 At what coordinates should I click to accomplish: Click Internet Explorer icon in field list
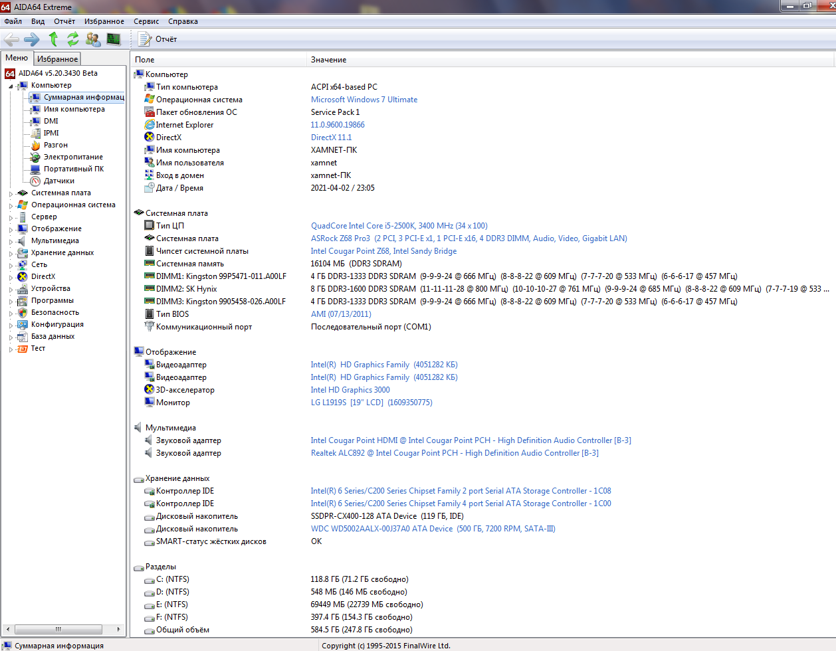point(150,124)
